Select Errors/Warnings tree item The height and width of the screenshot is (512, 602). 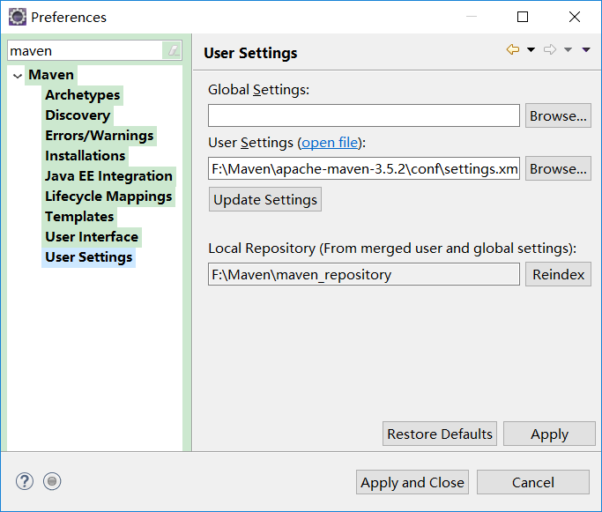(x=100, y=136)
